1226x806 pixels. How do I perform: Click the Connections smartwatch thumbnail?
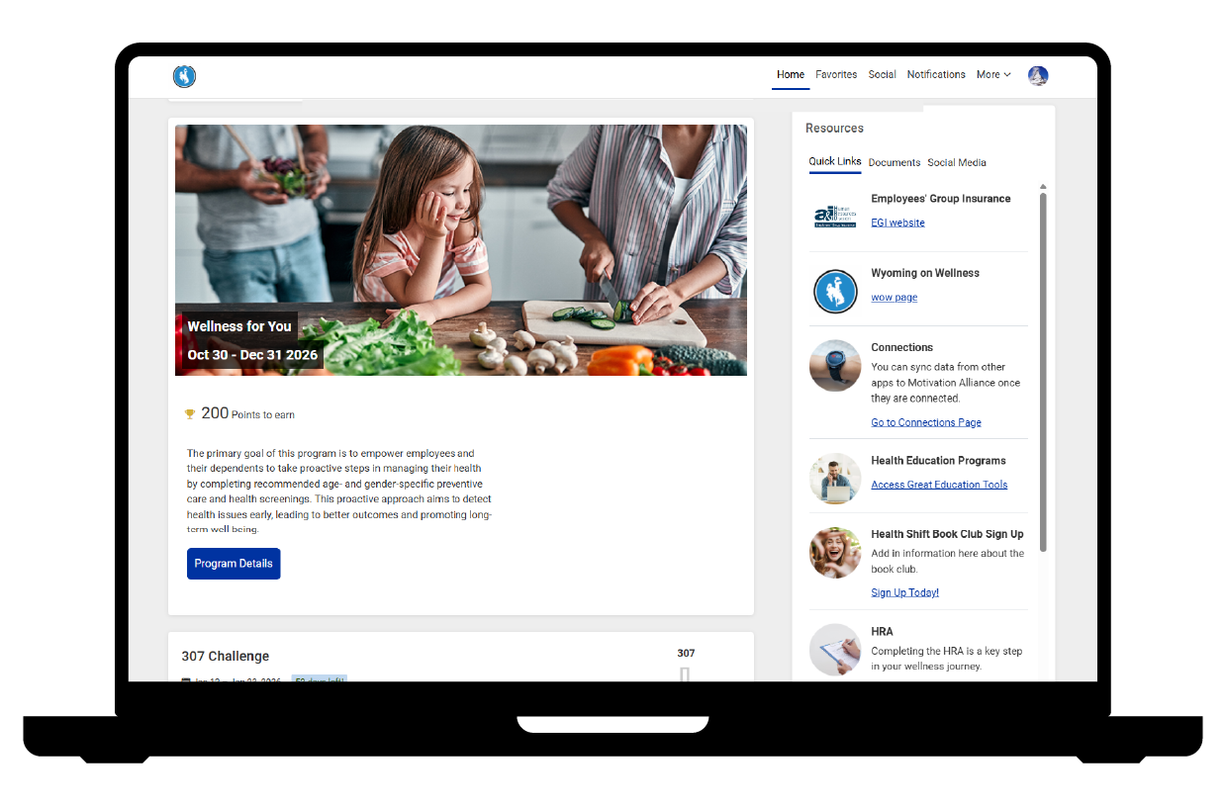834,366
